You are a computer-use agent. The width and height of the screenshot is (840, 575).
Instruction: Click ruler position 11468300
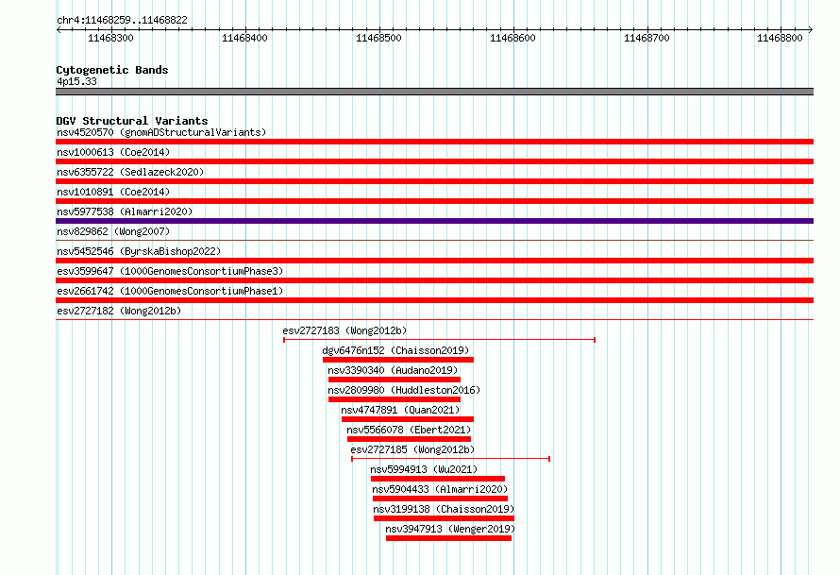point(110,38)
